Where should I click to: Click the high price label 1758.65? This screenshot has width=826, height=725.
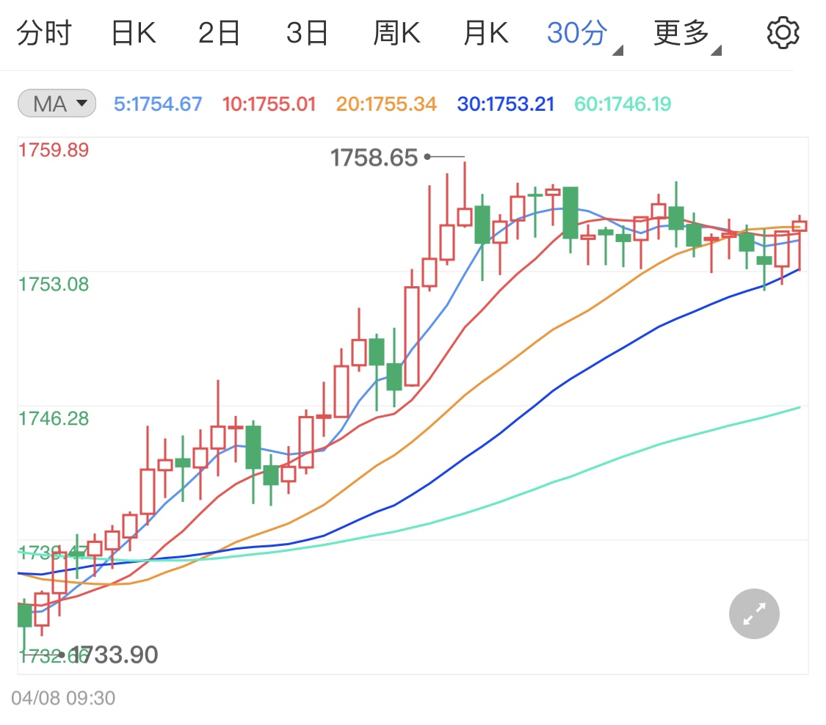pos(374,158)
